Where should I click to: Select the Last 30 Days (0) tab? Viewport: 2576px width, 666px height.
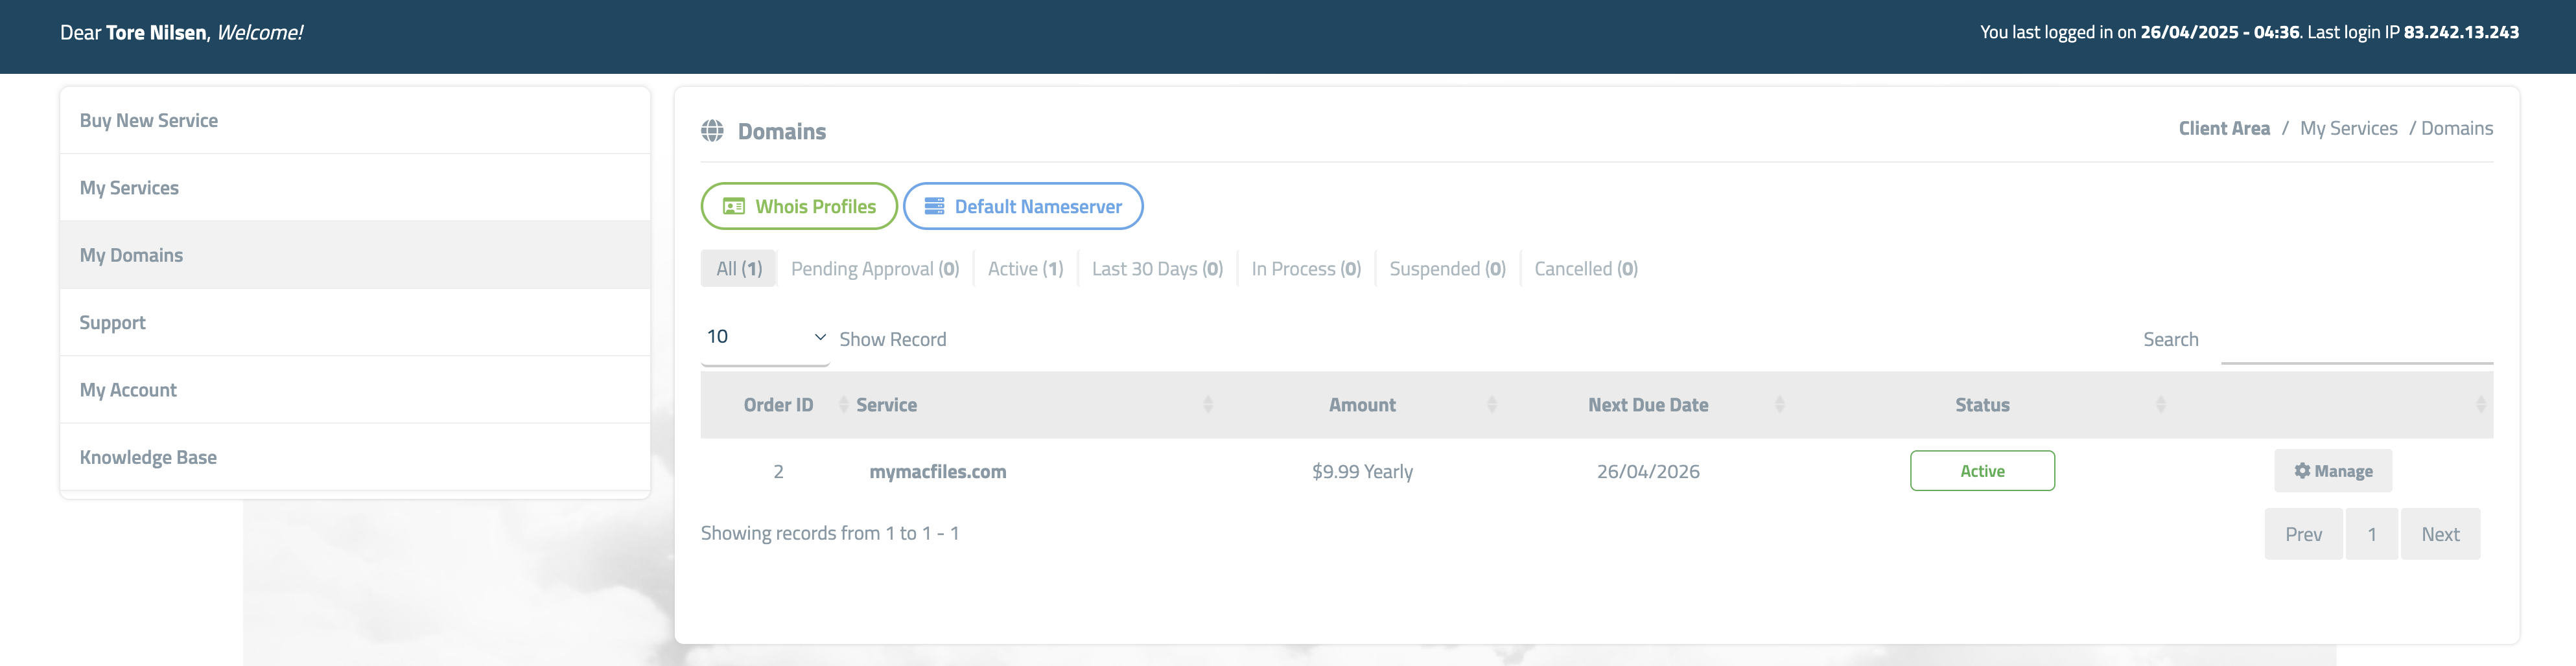tap(1157, 269)
